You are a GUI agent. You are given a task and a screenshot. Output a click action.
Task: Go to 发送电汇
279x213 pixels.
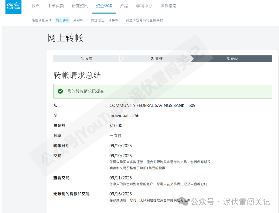click(97, 20)
